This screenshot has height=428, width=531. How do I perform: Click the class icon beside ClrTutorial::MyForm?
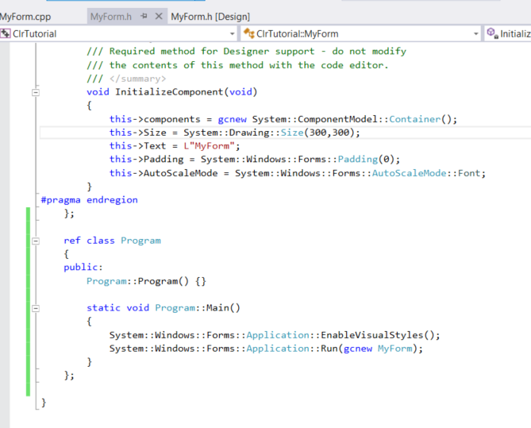[249, 34]
